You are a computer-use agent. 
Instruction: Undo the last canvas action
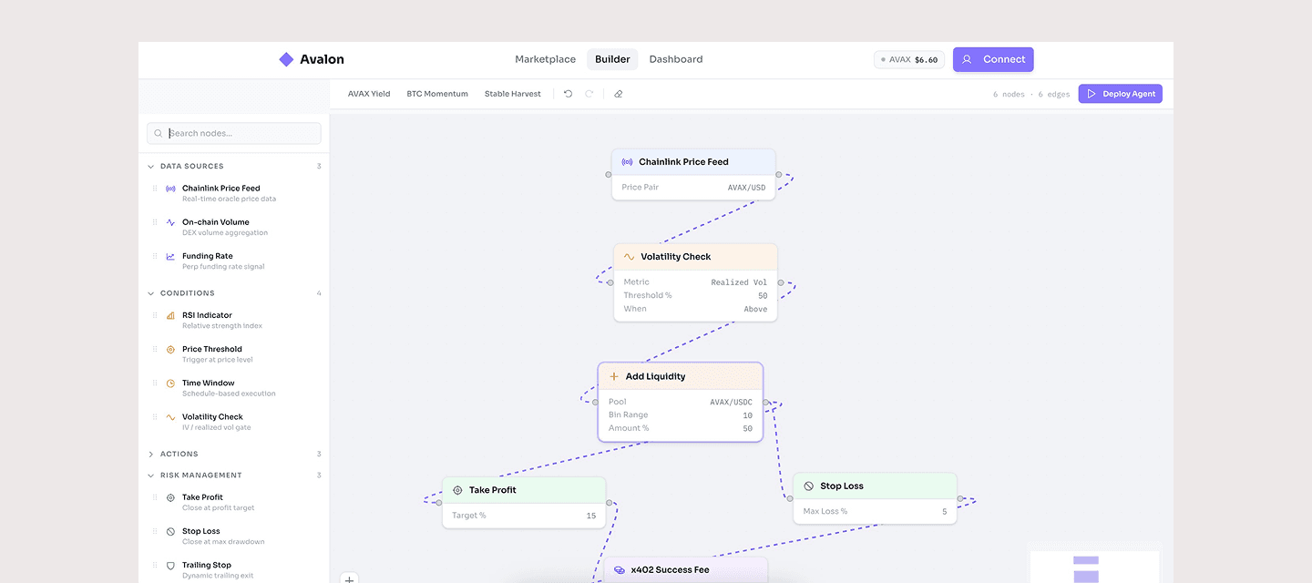tap(569, 94)
